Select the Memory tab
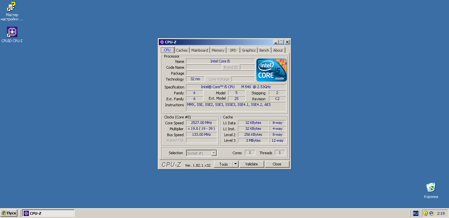 point(218,50)
